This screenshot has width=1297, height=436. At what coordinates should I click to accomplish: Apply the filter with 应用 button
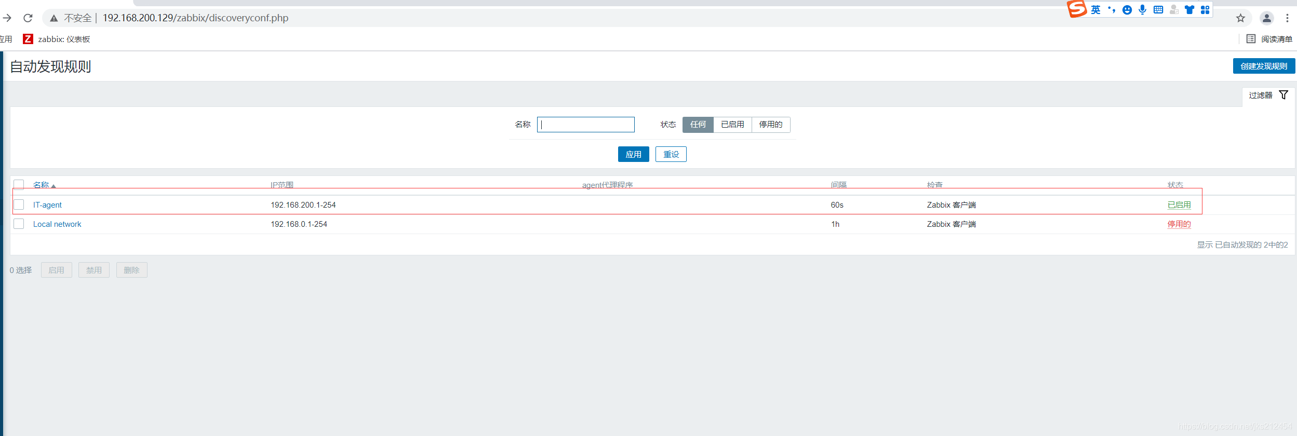click(633, 154)
